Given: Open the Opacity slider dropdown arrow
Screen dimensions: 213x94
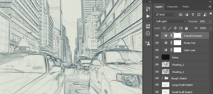Looking at the screenshot, I should (210, 21).
